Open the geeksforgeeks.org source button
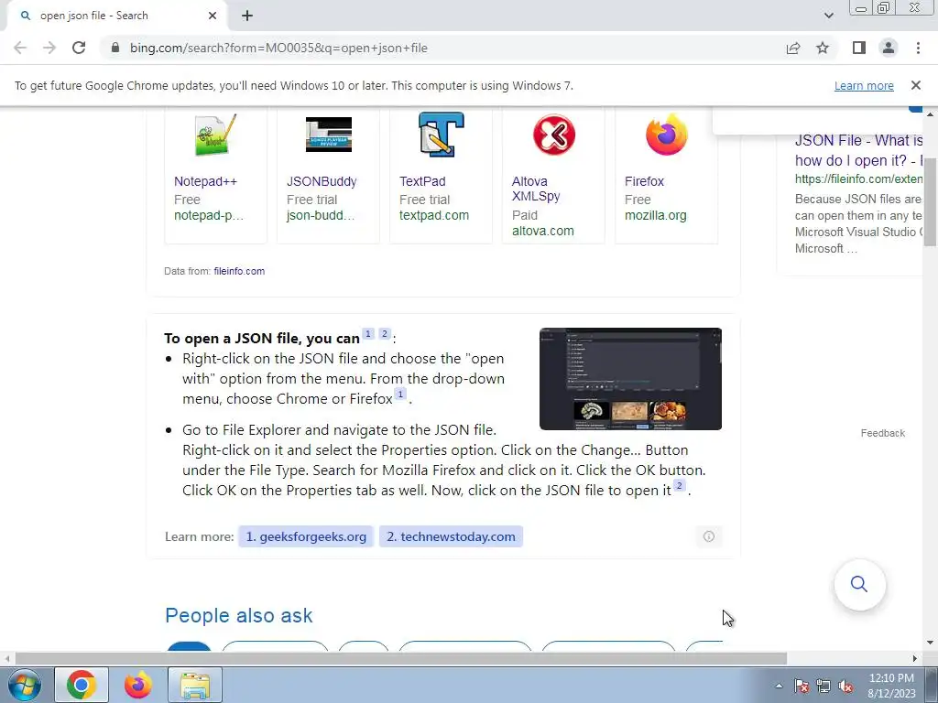 pyautogui.click(x=306, y=536)
